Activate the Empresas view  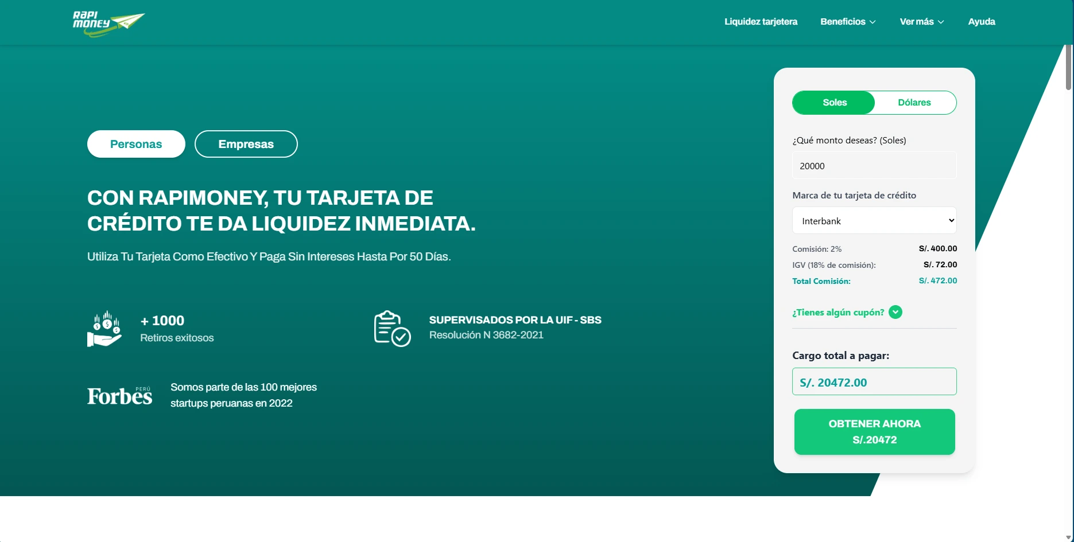[246, 144]
